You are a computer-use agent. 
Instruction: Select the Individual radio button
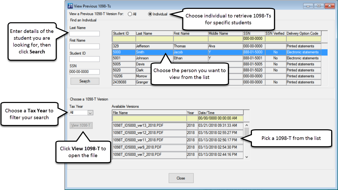(150, 14)
